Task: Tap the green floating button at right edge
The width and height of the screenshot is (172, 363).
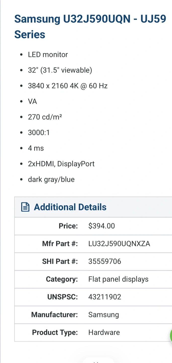Action: tap(171, 336)
